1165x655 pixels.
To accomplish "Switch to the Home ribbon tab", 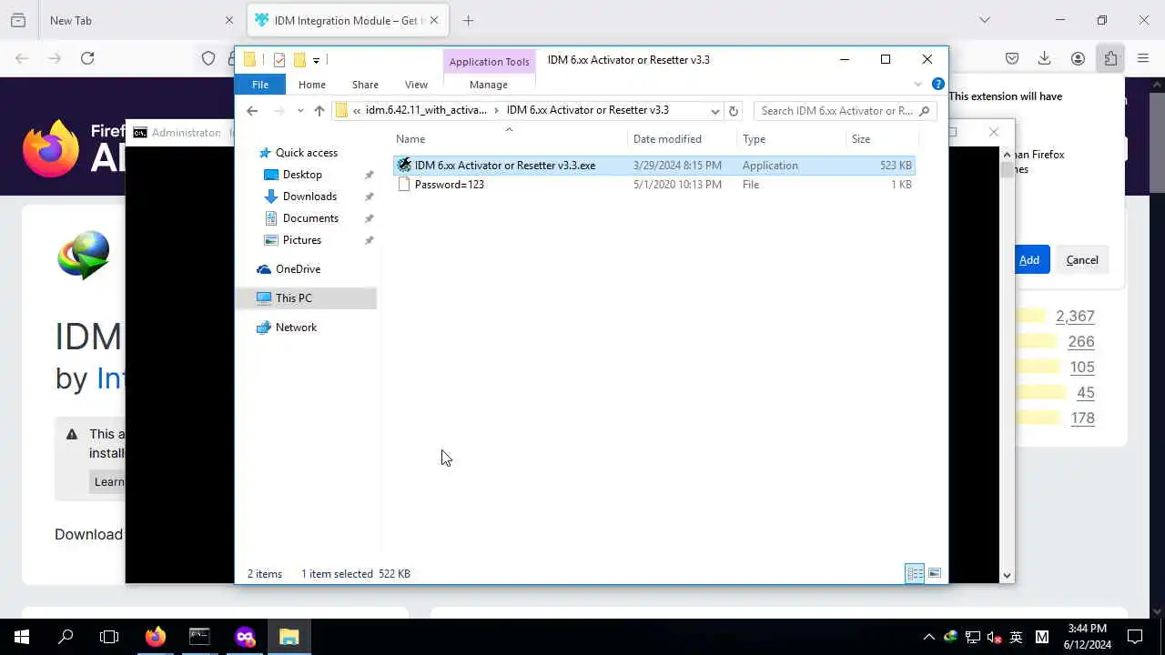I will 311,85.
